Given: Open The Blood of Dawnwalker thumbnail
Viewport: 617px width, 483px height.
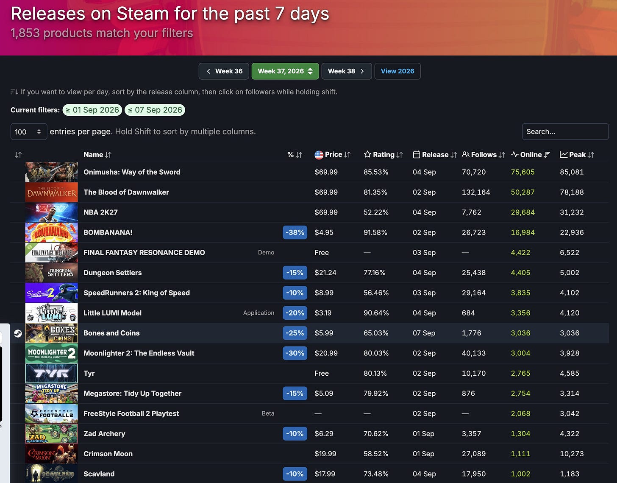Looking at the screenshot, I should (52, 193).
